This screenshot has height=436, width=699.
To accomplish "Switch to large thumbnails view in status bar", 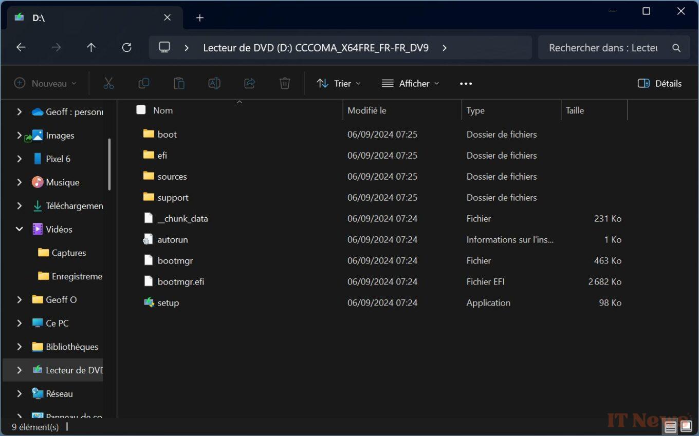I will 686,426.
